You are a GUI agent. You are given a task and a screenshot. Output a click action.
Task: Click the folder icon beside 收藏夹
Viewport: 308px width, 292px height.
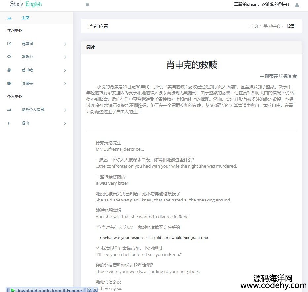coord(9,83)
